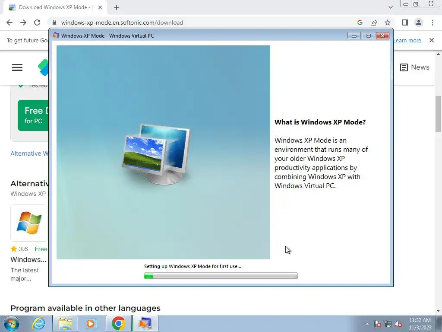
Task: Launch Internet Explorer from taskbar
Action: point(38,323)
